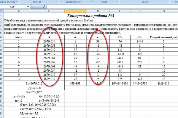
Task: Select the cell containing 56
Action: (75, 62)
